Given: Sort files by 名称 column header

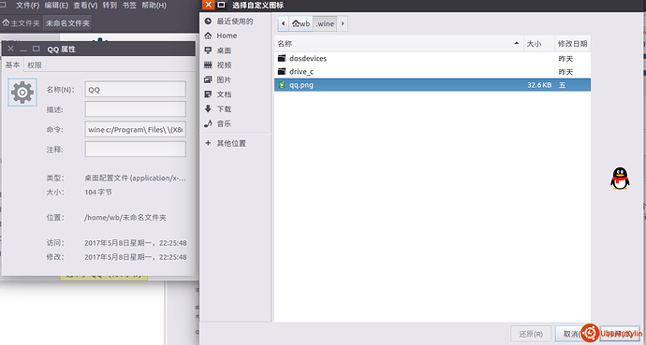Looking at the screenshot, I should click(399, 44).
